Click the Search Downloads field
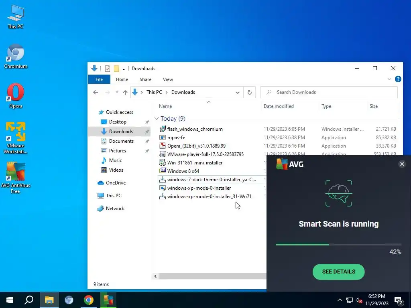This screenshot has height=308, width=411. tap(329, 92)
